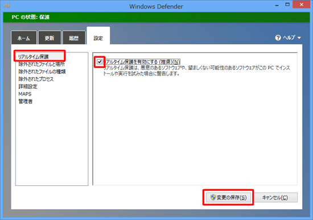Select 管理者 in the settings list
The width and height of the screenshot is (313, 220).
[26, 101]
